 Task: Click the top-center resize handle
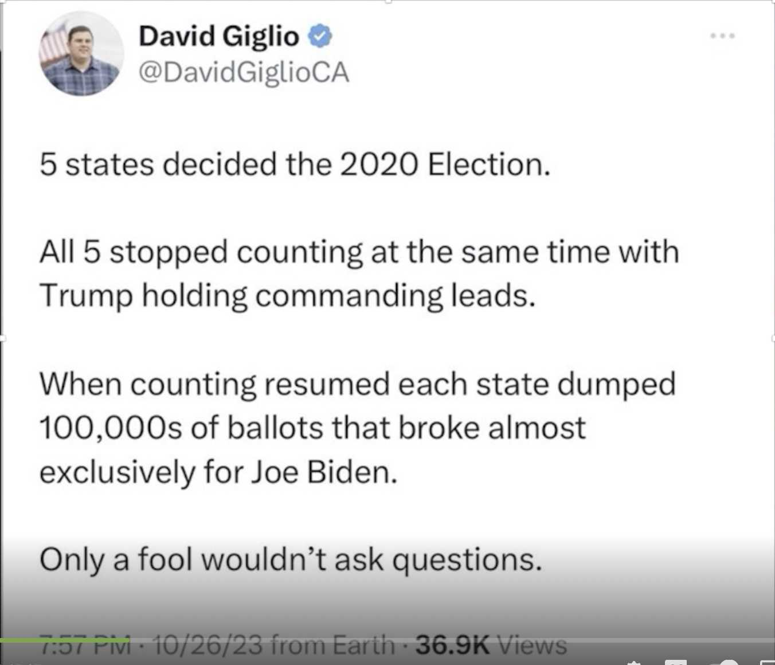pyautogui.click(x=388, y=1)
